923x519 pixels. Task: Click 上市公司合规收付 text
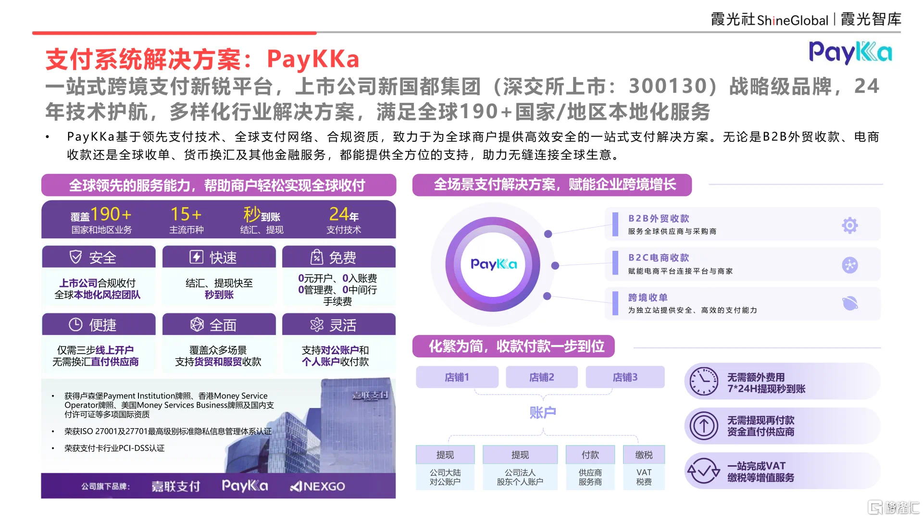[x=97, y=283]
